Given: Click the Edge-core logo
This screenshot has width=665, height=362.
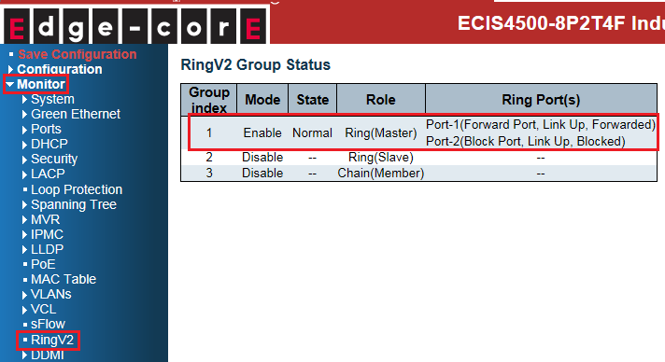Looking at the screenshot, I should coord(134,24).
